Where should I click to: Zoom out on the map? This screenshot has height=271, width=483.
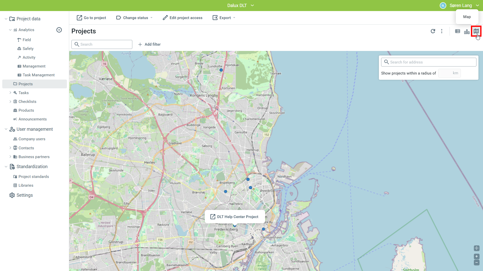point(476,262)
